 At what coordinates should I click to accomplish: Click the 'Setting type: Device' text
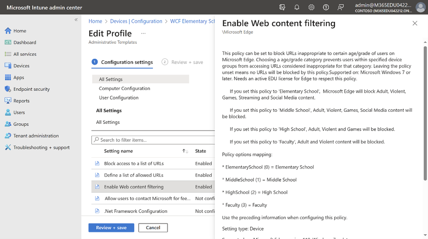click(243, 229)
